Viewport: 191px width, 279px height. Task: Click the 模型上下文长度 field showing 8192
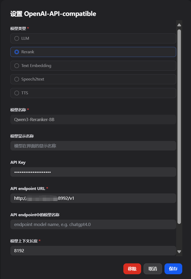coord(93,250)
